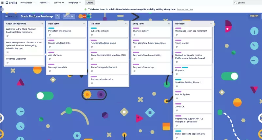Click the Released list scrollbar

(213, 45)
